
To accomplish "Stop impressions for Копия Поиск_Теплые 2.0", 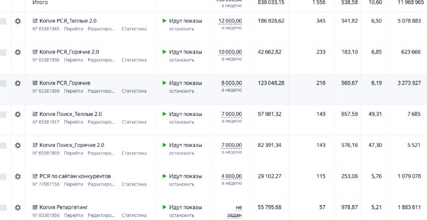I will (181, 122).
